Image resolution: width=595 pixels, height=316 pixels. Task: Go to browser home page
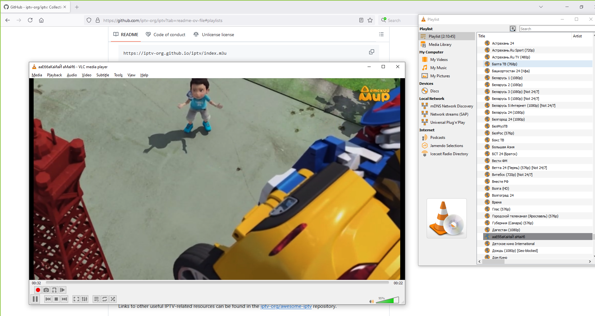pos(41,20)
